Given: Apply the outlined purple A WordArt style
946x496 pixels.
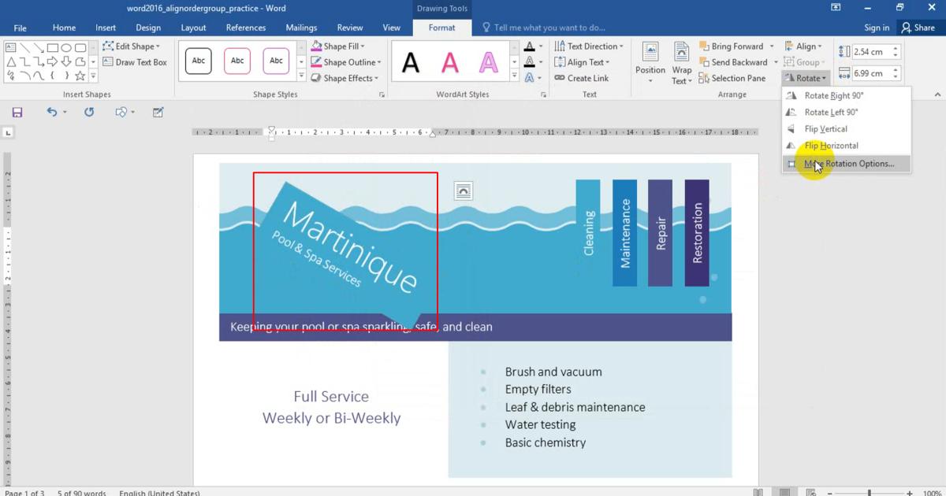Looking at the screenshot, I should [489, 62].
